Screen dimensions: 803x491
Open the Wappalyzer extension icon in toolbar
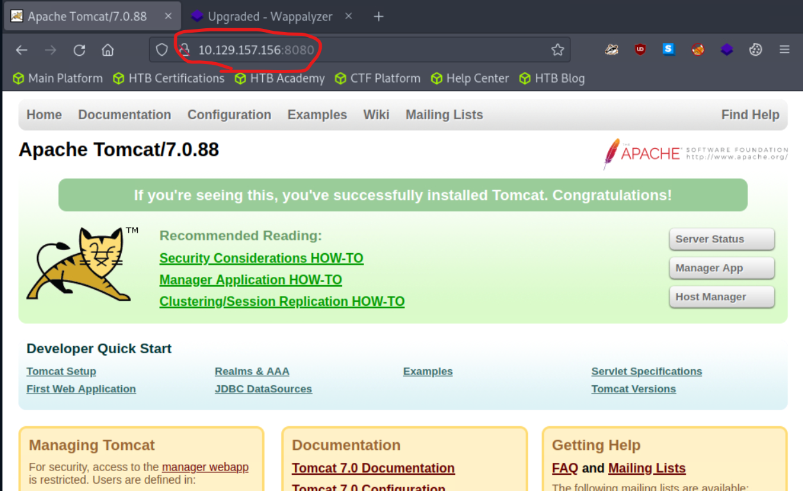727,49
